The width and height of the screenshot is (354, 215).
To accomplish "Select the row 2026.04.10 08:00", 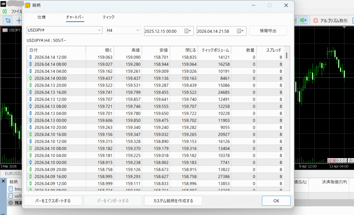I will (155, 148).
